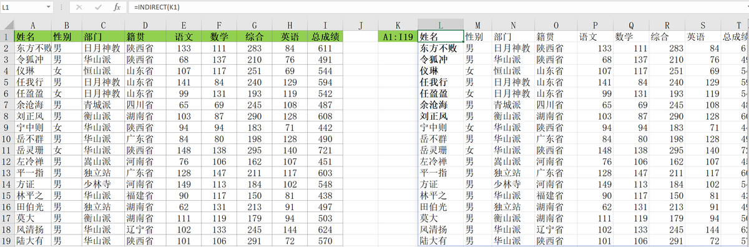749x247 pixels.
Task: Click cell C7 青城派 in left table
Action: (103, 105)
